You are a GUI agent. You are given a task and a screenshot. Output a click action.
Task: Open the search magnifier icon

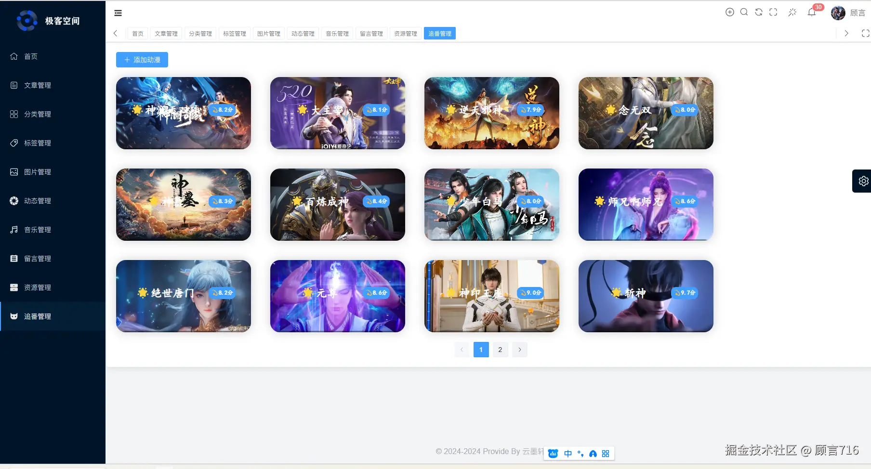point(744,12)
